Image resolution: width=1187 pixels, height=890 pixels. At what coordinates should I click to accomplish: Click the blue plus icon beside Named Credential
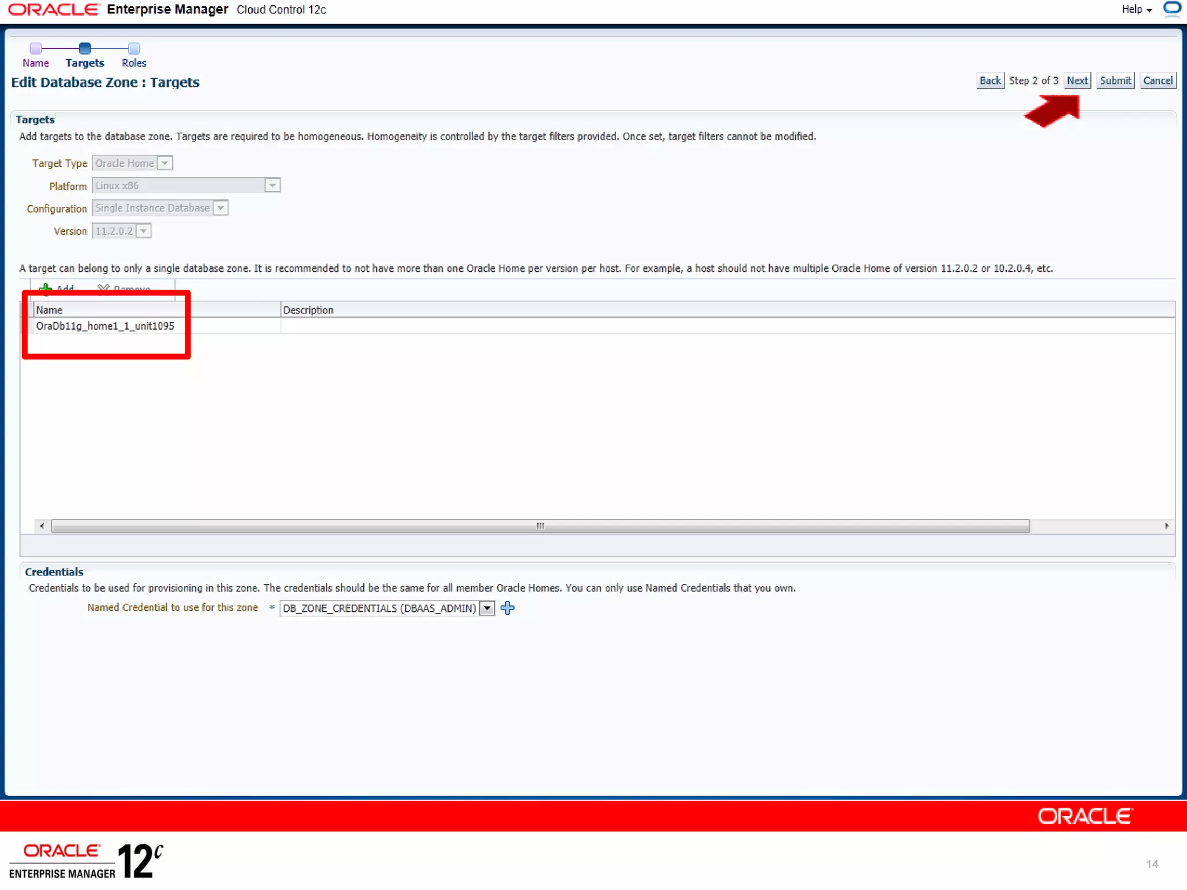tap(507, 608)
